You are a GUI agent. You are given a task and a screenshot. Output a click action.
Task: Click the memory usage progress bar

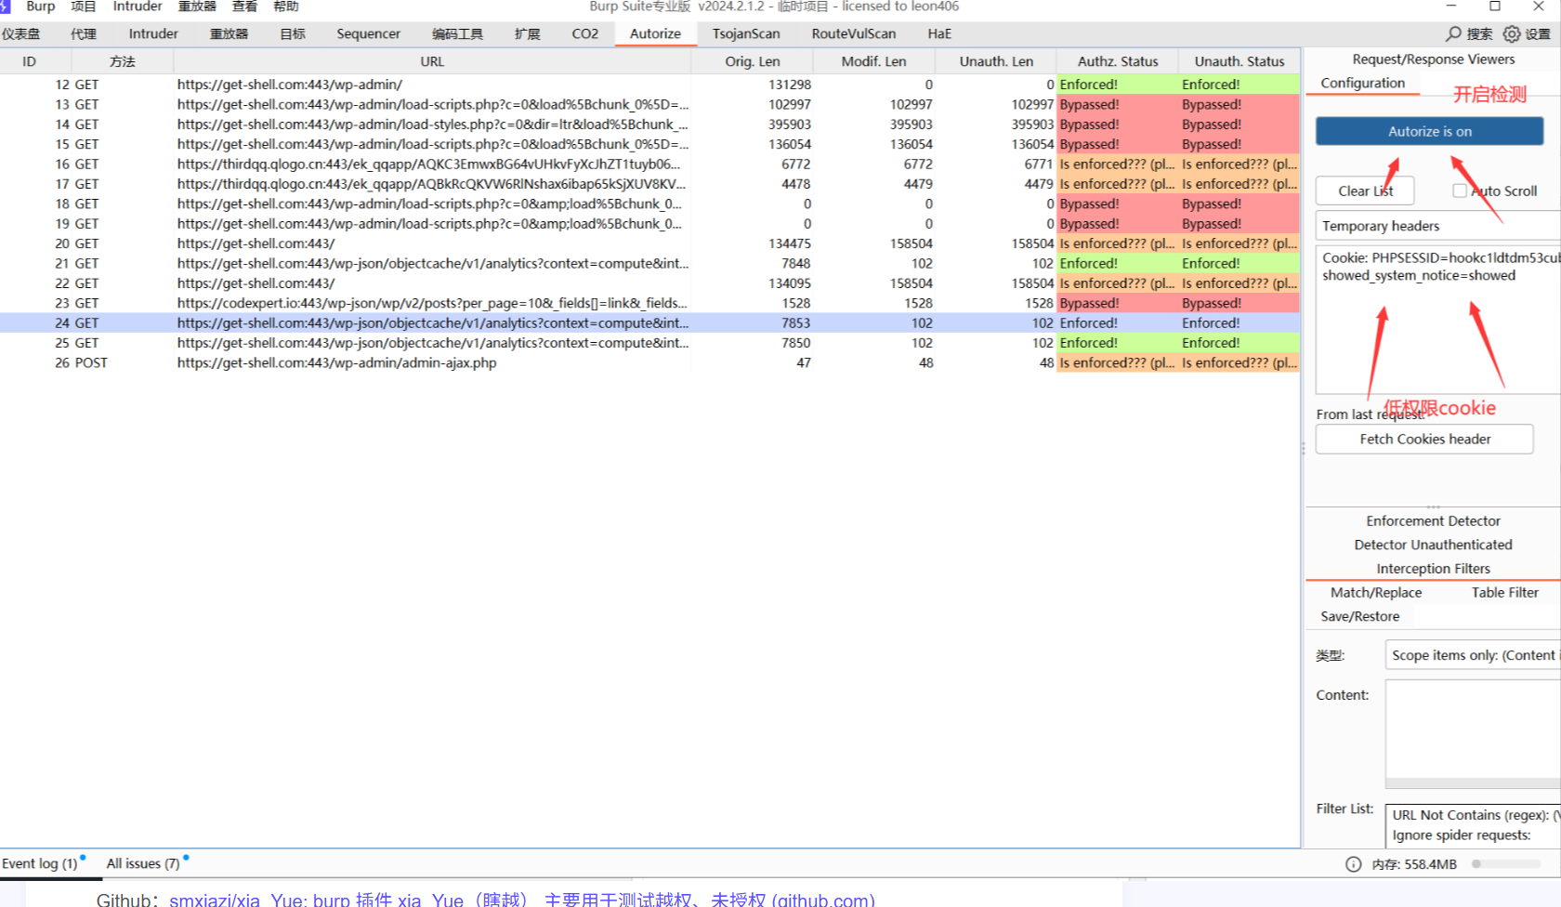point(1506,864)
